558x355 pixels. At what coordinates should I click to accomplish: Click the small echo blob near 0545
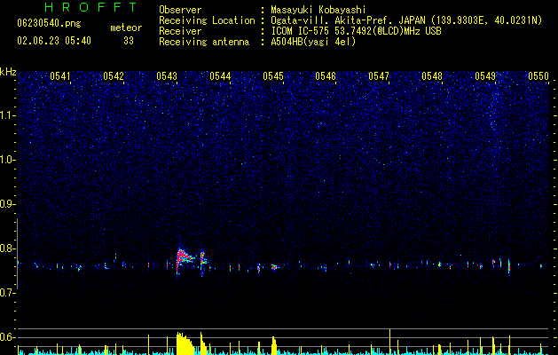tap(274, 267)
